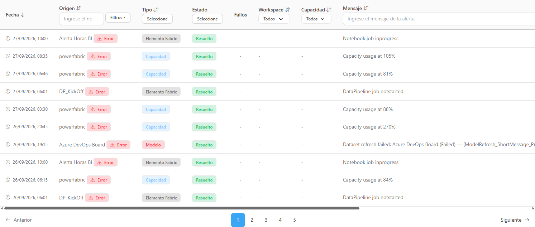535x227 pixels.
Task: Click the Modelo type badge
Action: tap(153, 145)
